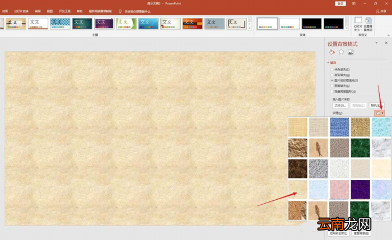This screenshot has height=240, width=392.
Task: Open the Fill paint bucket tab
Action: click(x=332, y=52)
